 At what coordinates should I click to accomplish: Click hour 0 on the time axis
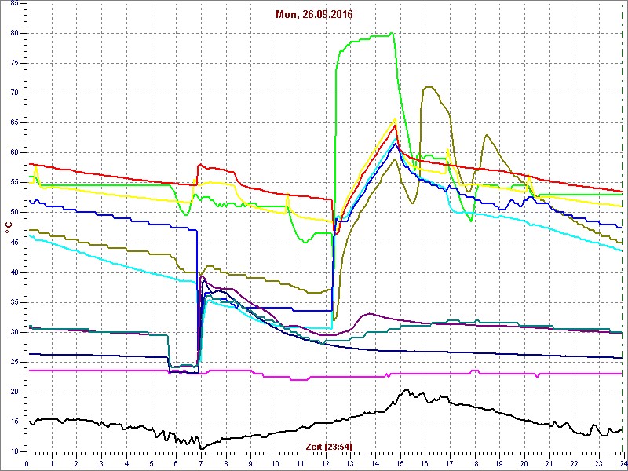click(x=27, y=463)
